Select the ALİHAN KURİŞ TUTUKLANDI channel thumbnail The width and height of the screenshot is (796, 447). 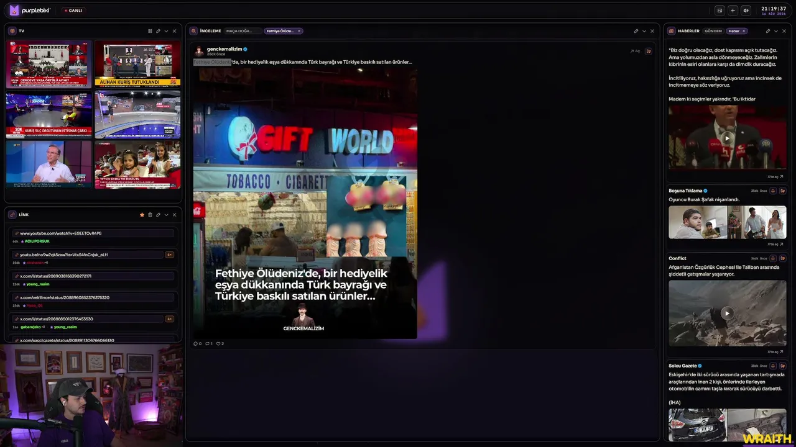[137, 65]
